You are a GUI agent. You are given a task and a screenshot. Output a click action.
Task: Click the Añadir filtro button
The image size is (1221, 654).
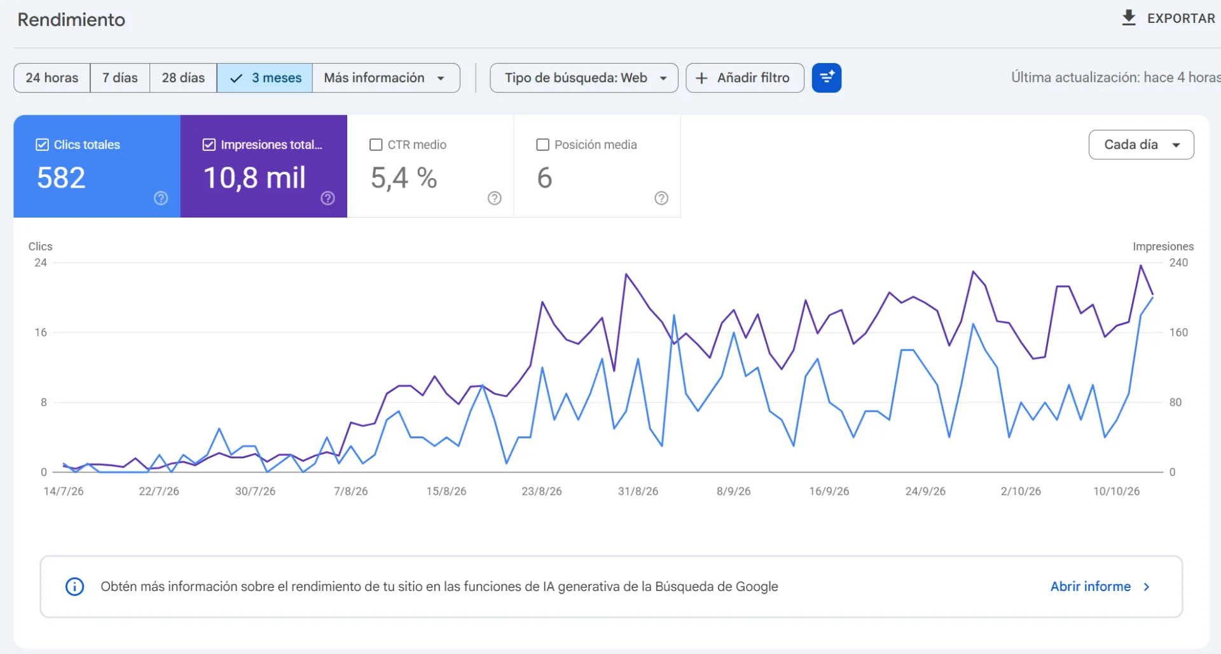coord(745,78)
